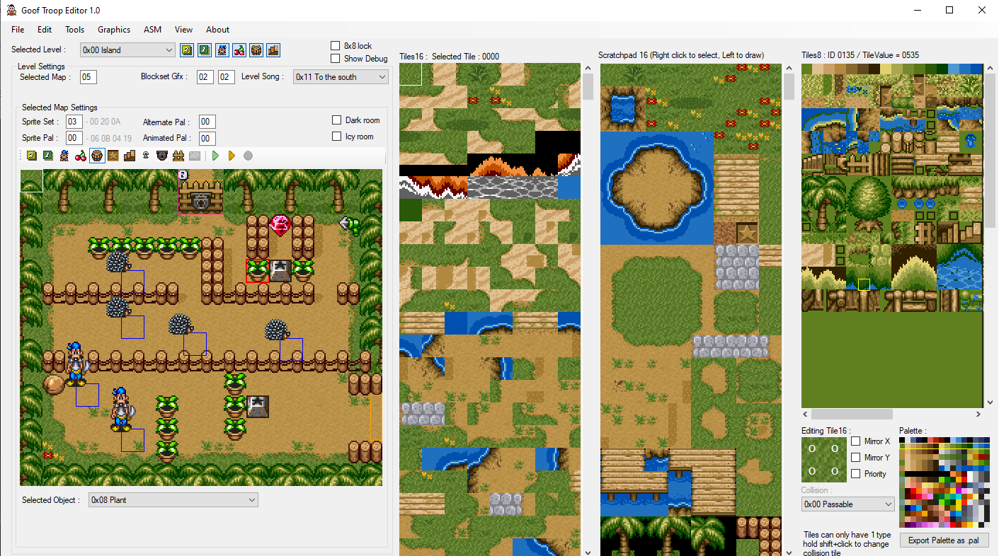This screenshot has height=556, width=999.
Task: Expand the Level Song dropdown
Action: 341,76
